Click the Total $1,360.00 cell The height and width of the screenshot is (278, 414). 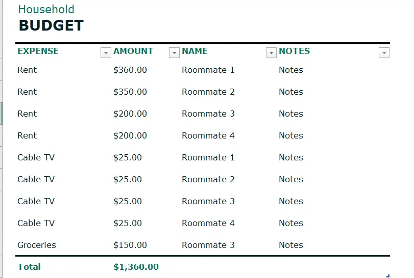(x=136, y=267)
